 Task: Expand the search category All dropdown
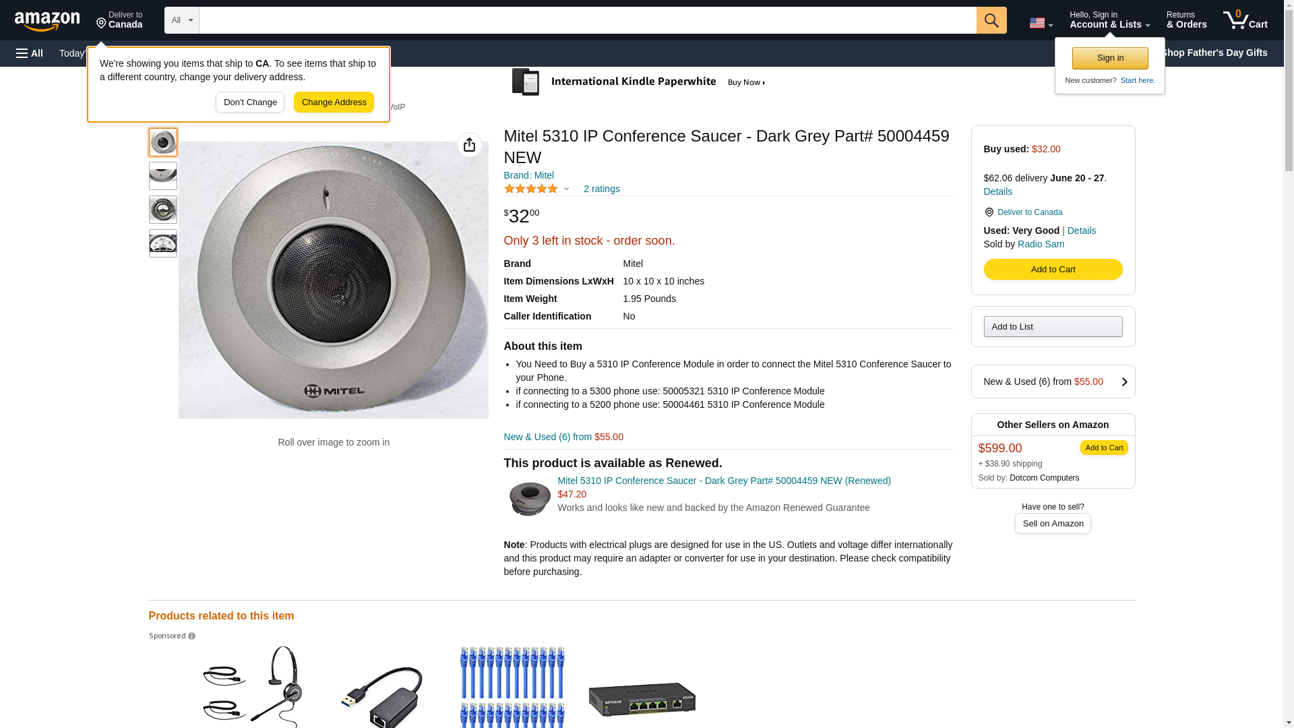pos(181,20)
